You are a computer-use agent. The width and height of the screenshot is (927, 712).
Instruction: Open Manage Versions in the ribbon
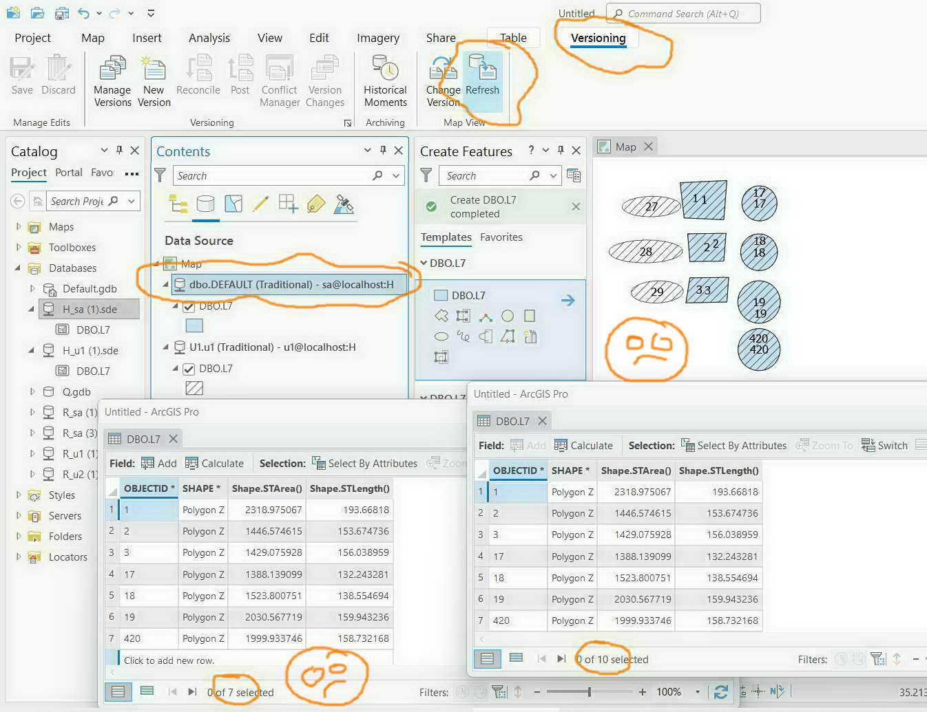[x=112, y=82]
